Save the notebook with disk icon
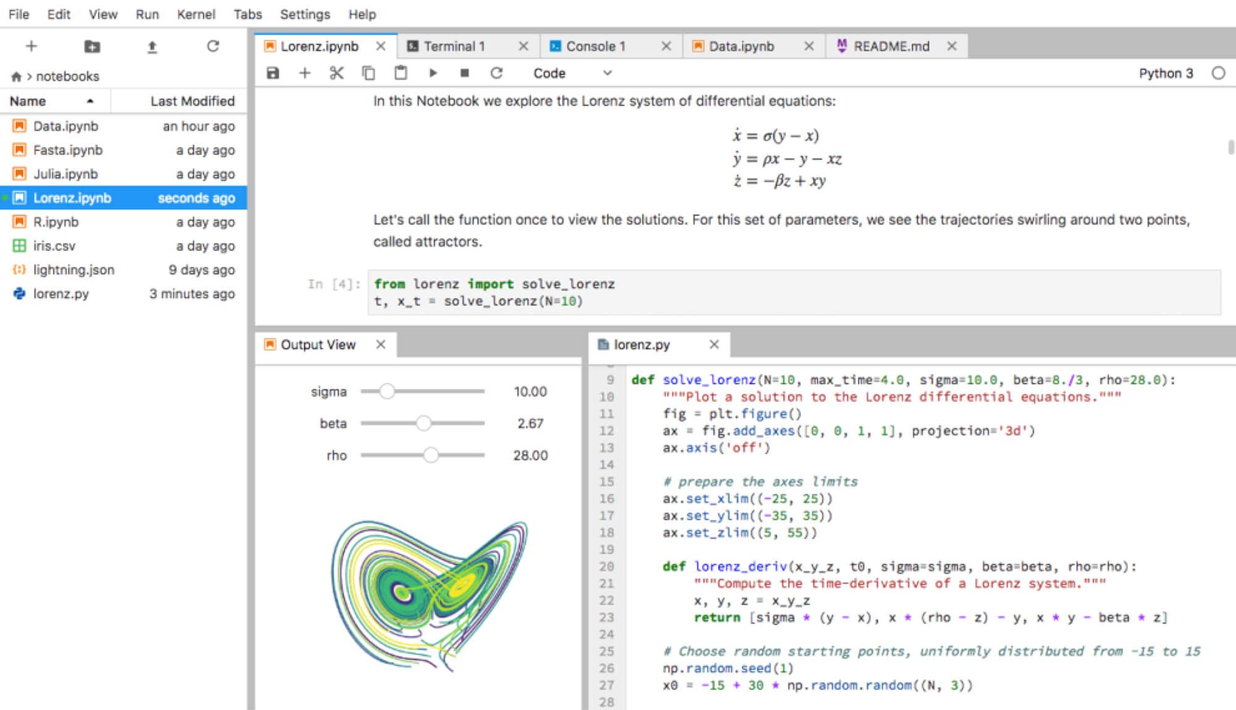The image size is (1236, 710). click(x=273, y=73)
